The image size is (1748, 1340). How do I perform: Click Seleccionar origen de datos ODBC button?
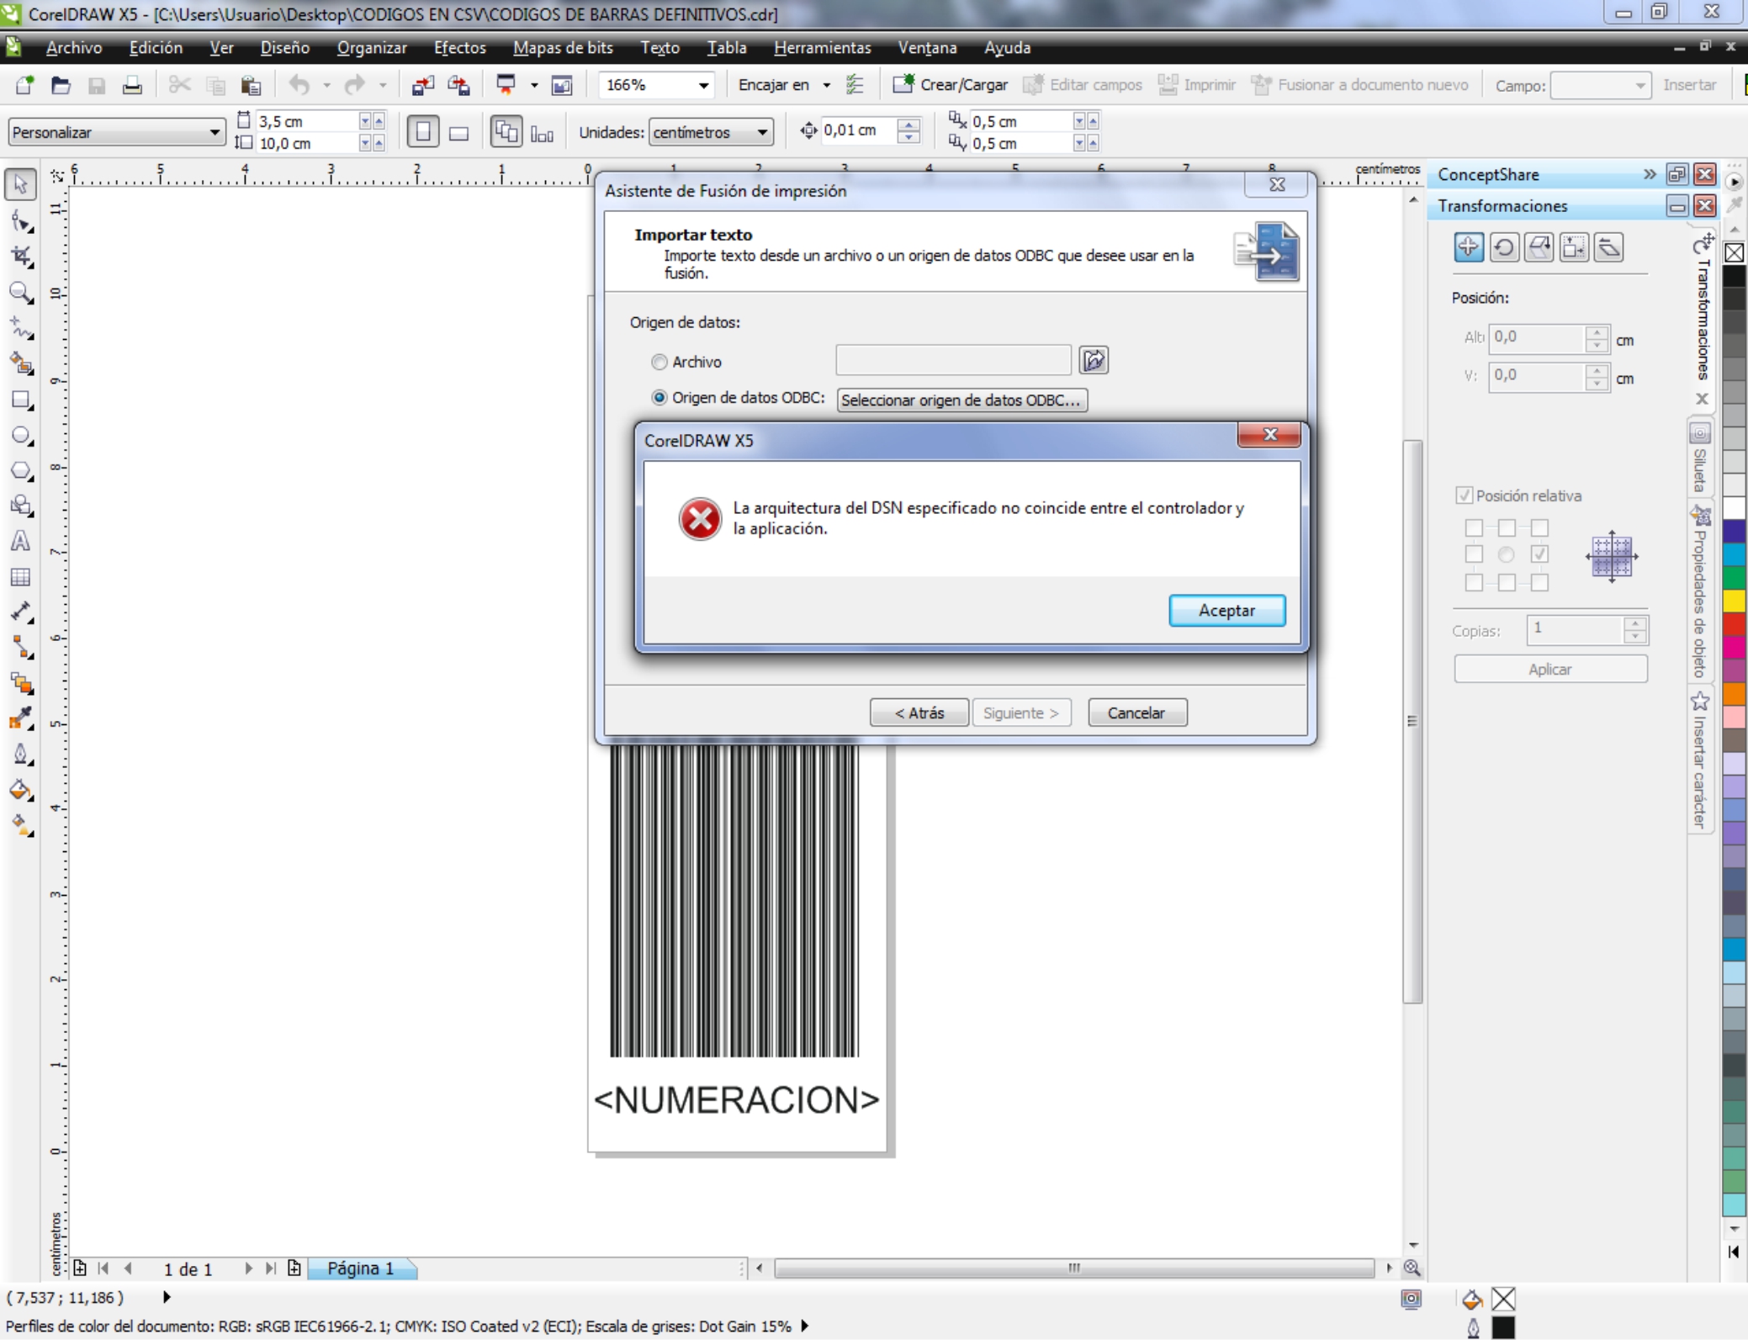[961, 400]
